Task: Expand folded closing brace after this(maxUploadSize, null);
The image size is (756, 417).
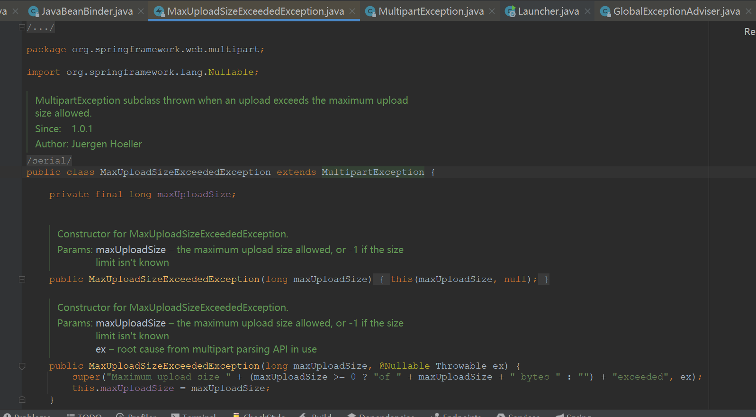Action: pyautogui.click(x=546, y=280)
